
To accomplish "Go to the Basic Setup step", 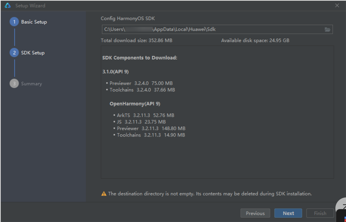I will point(34,22).
